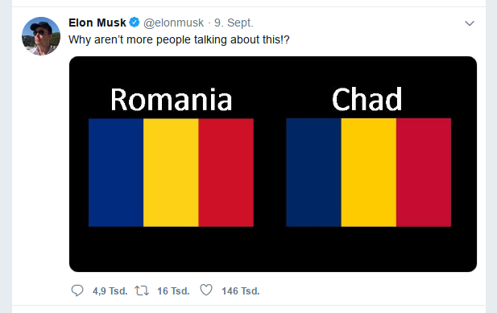Open the 9. Sept. timestamp link
This screenshot has height=313, width=497.
234,23
